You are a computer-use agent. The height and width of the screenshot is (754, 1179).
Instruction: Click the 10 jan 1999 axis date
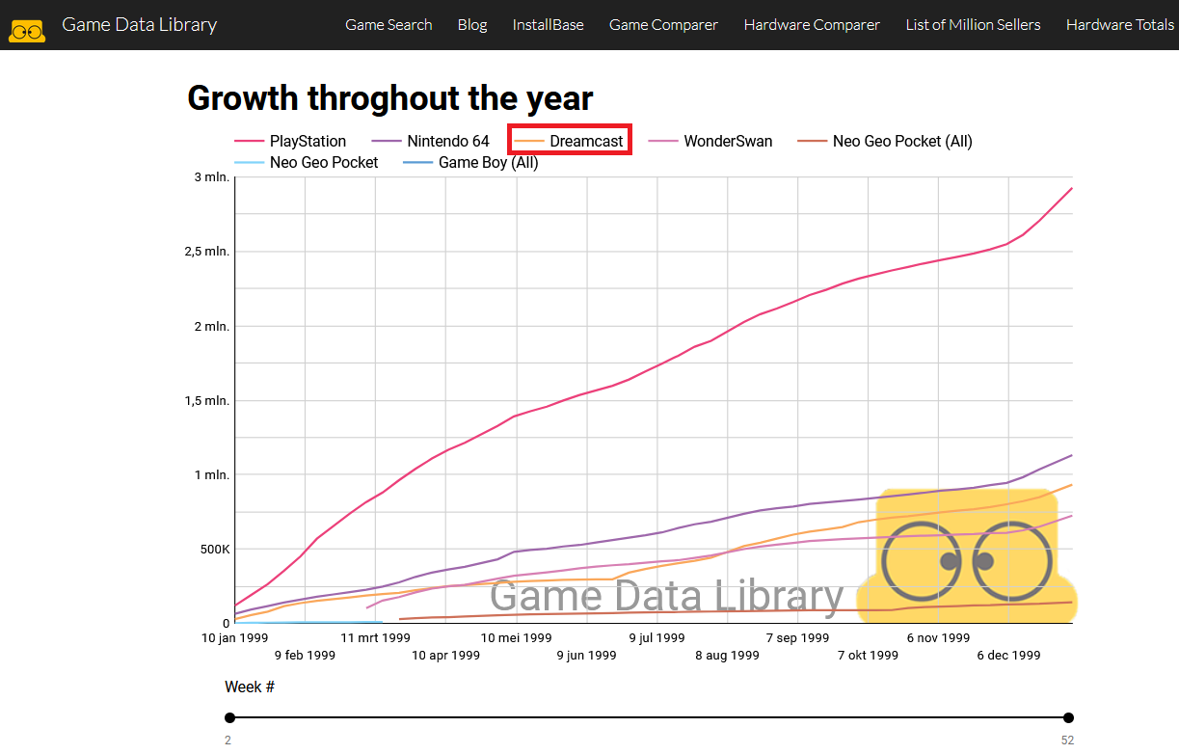point(234,637)
